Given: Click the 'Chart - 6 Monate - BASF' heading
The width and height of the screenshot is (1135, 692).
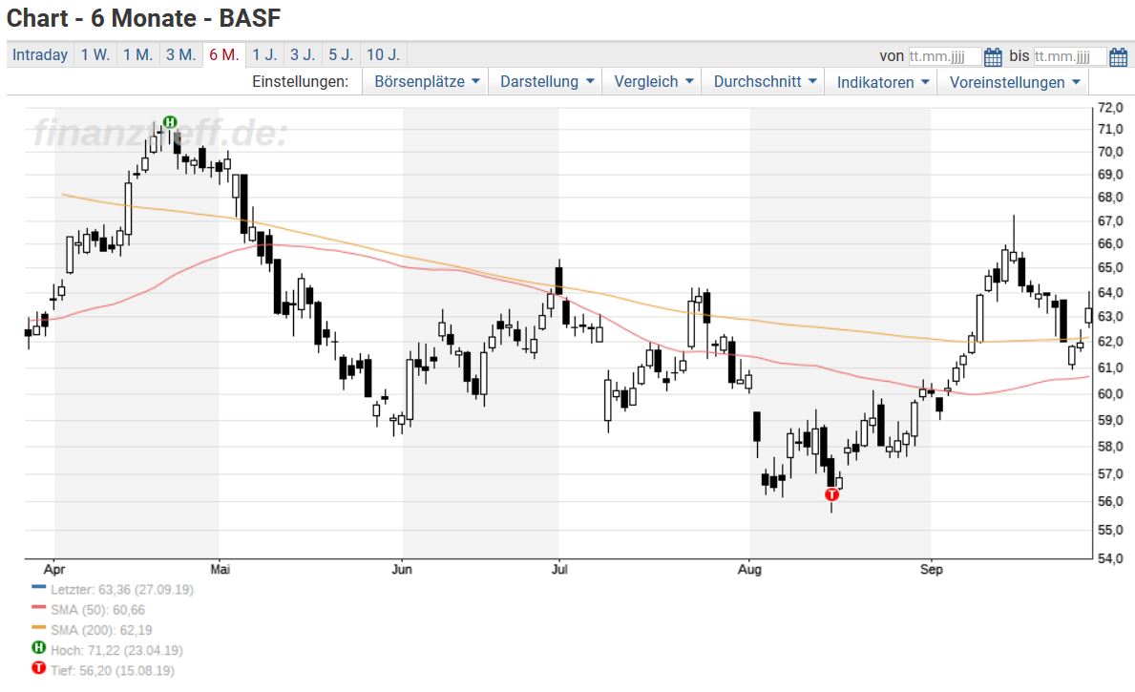Looking at the screenshot, I should pos(143,17).
